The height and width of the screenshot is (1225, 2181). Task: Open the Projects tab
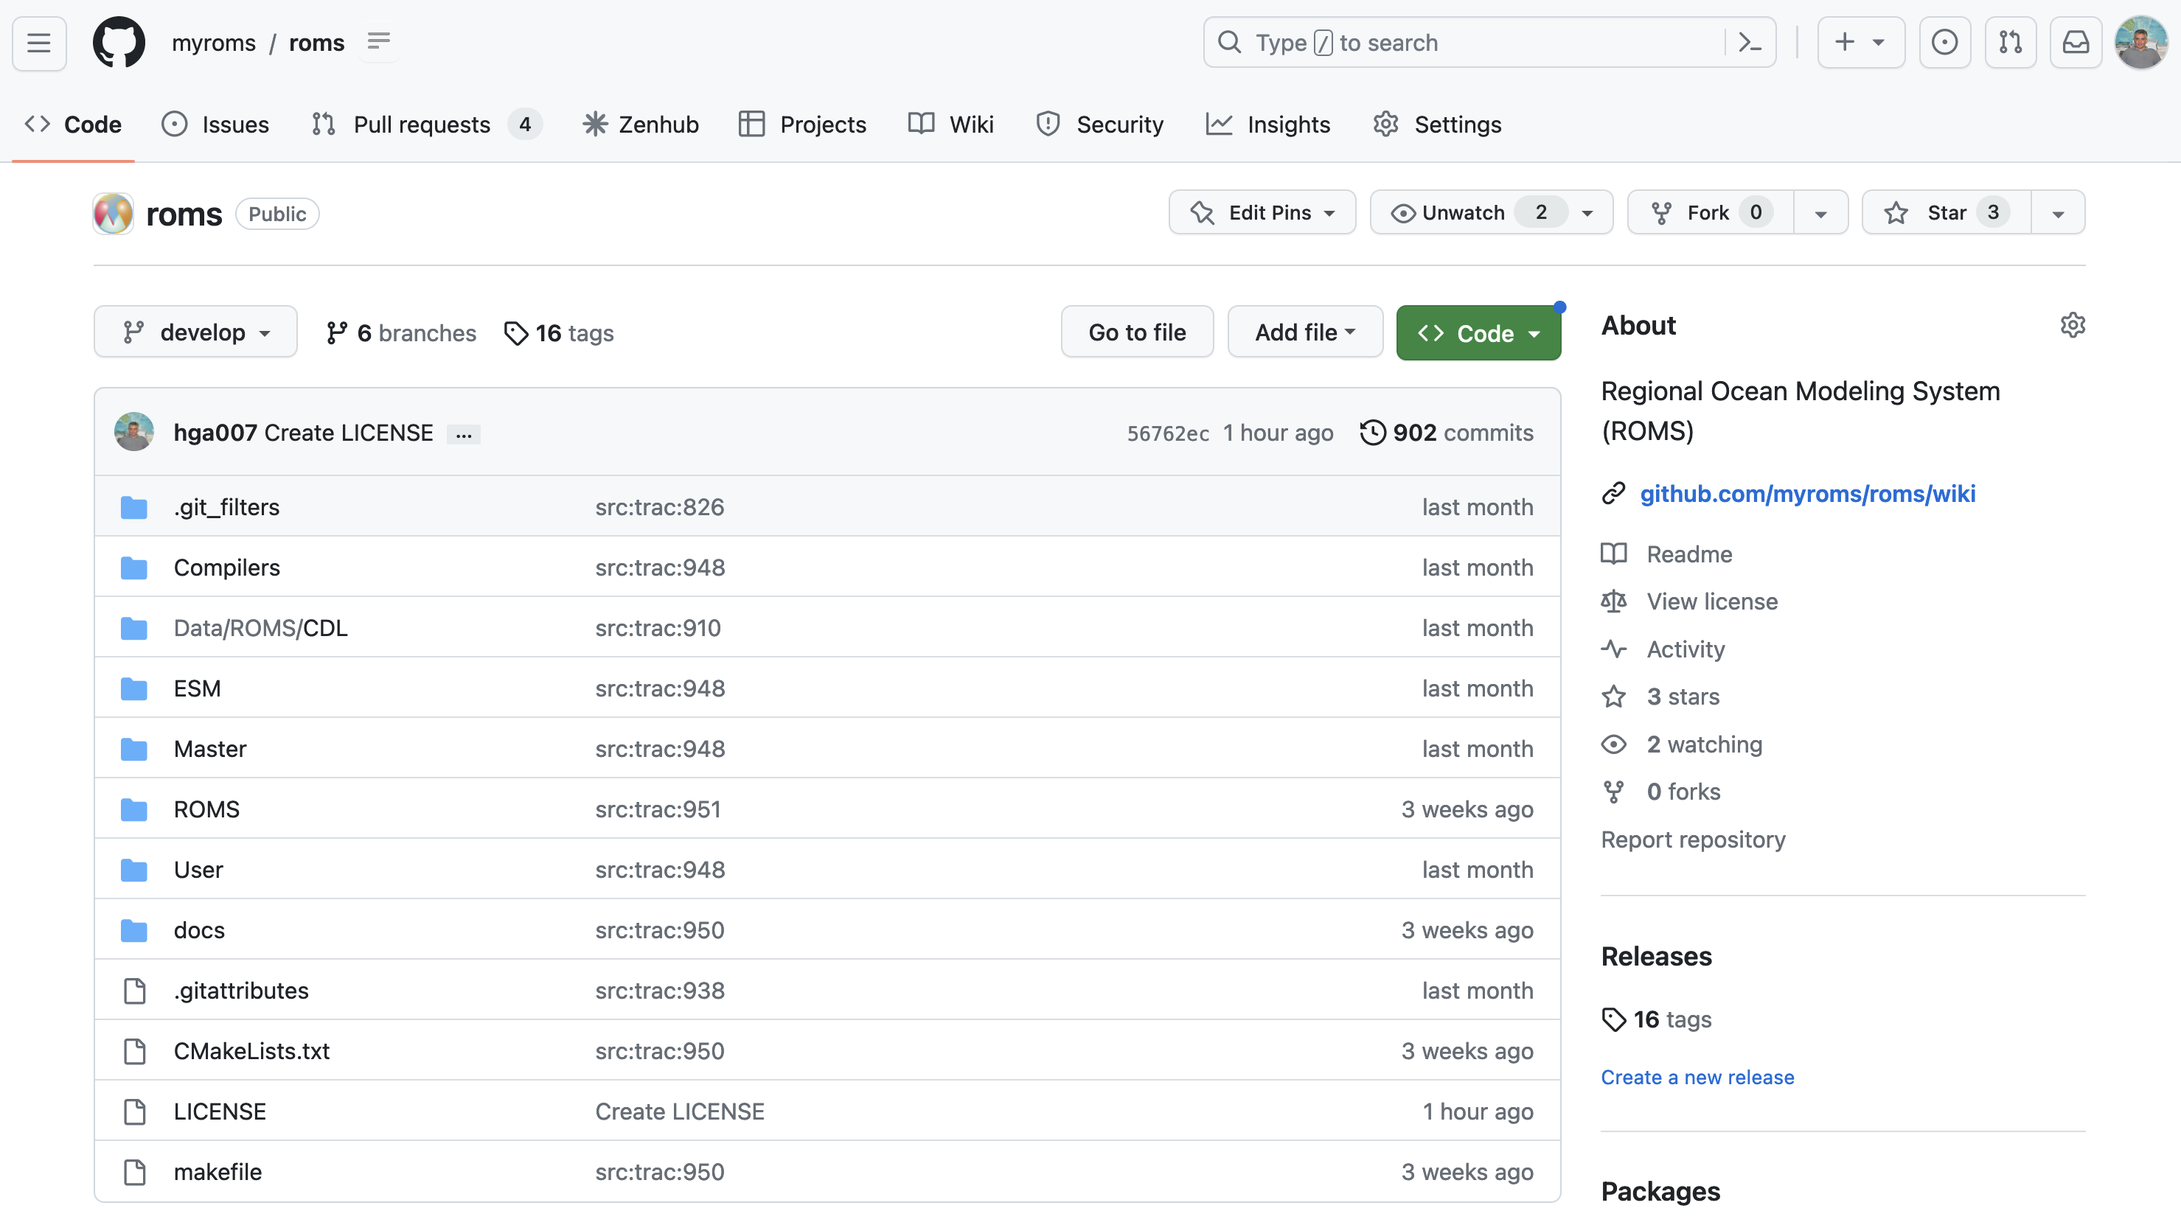[801, 125]
